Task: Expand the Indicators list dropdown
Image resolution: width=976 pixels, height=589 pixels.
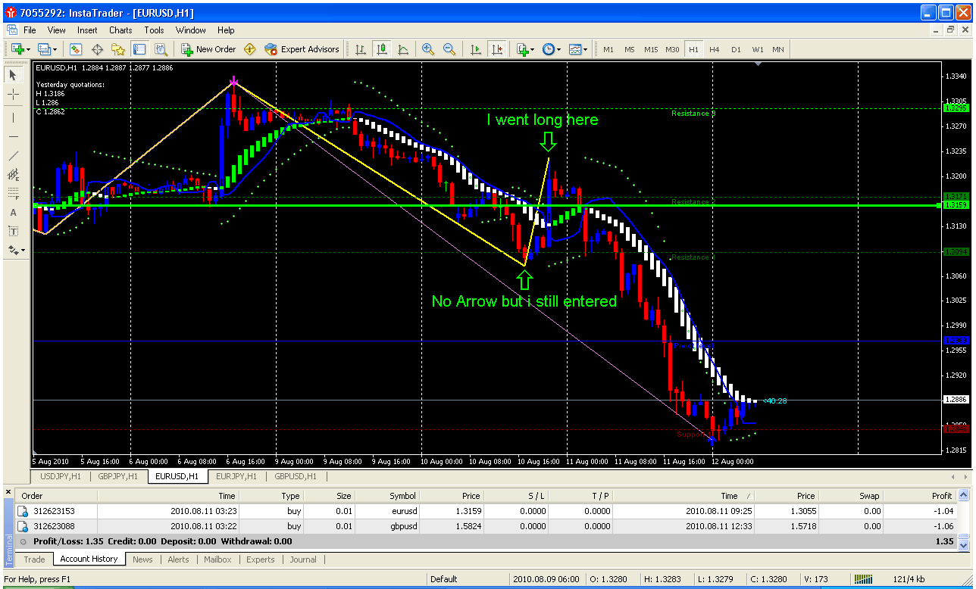Action: coord(525,49)
